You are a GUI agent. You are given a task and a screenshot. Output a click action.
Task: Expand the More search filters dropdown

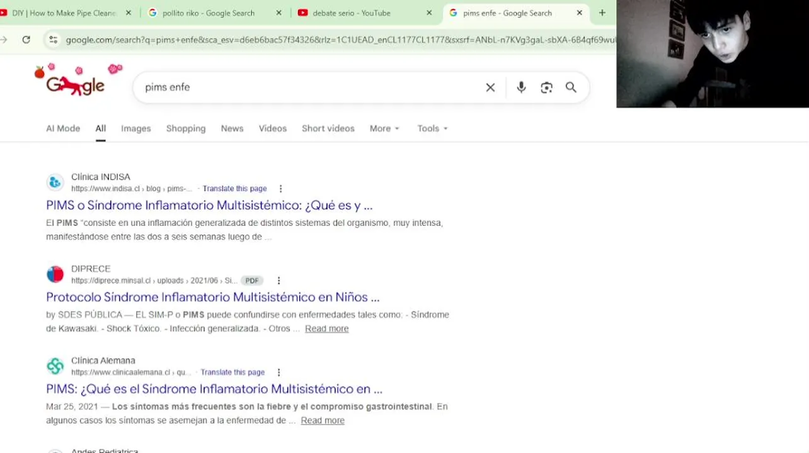[384, 128]
